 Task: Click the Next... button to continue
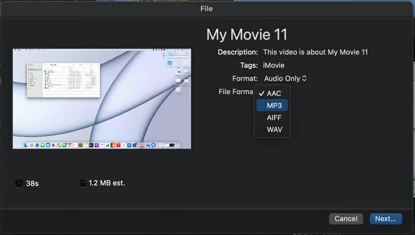click(385, 218)
